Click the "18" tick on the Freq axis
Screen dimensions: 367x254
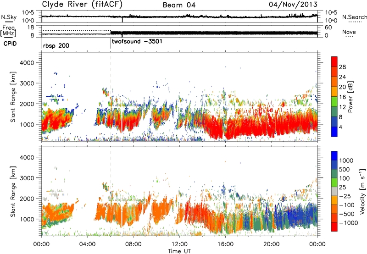31,28
